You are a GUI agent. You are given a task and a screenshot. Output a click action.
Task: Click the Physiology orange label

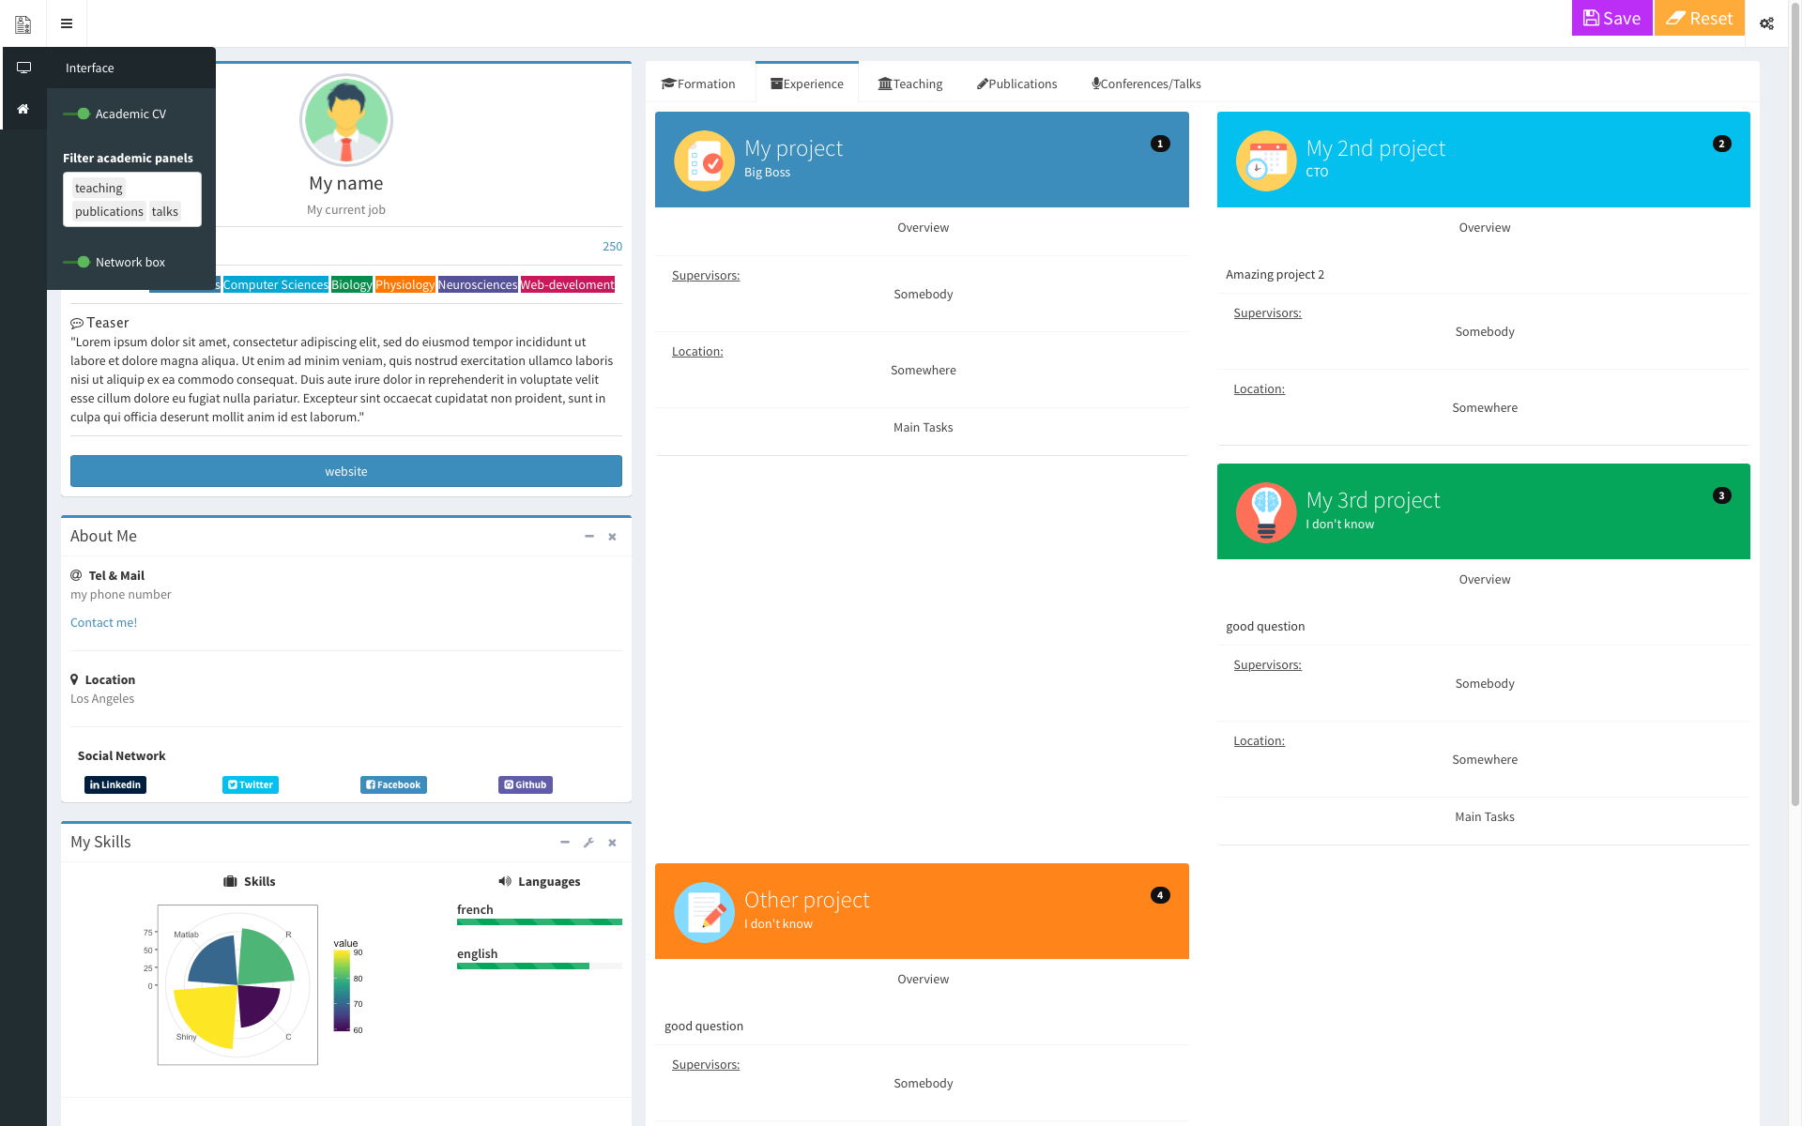pos(405,284)
